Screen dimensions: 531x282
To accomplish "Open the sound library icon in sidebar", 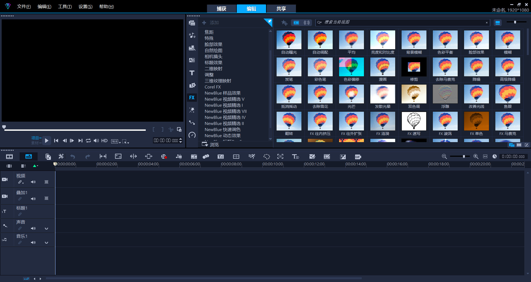I will pos(192,35).
